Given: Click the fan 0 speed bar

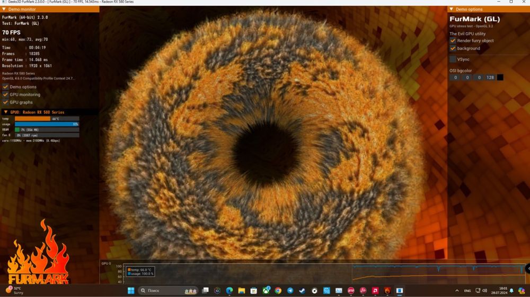Looking at the screenshot, I should [x=47, y=135].
